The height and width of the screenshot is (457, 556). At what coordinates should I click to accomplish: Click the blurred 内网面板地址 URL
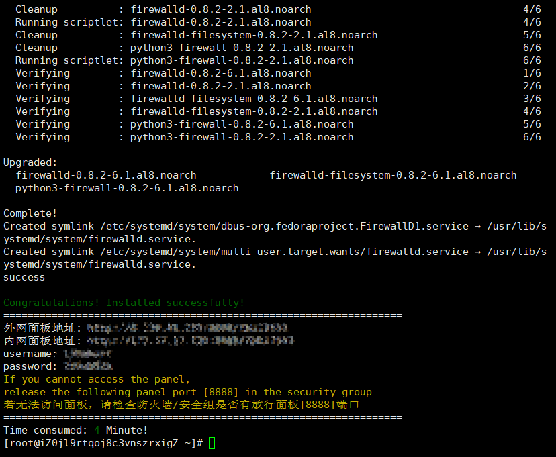pos(190,341)
